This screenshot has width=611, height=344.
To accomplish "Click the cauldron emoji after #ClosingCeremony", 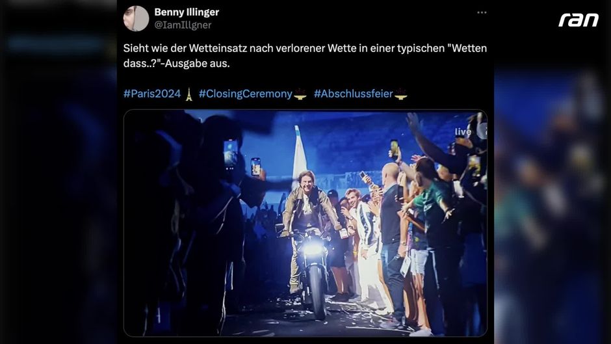I will (x=300, y=94).
